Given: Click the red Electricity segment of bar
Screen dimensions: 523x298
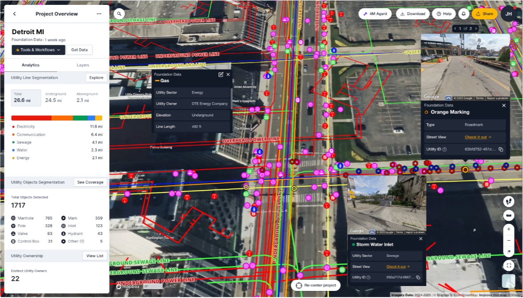Looking at the screenshot, I should pos(31,118).
